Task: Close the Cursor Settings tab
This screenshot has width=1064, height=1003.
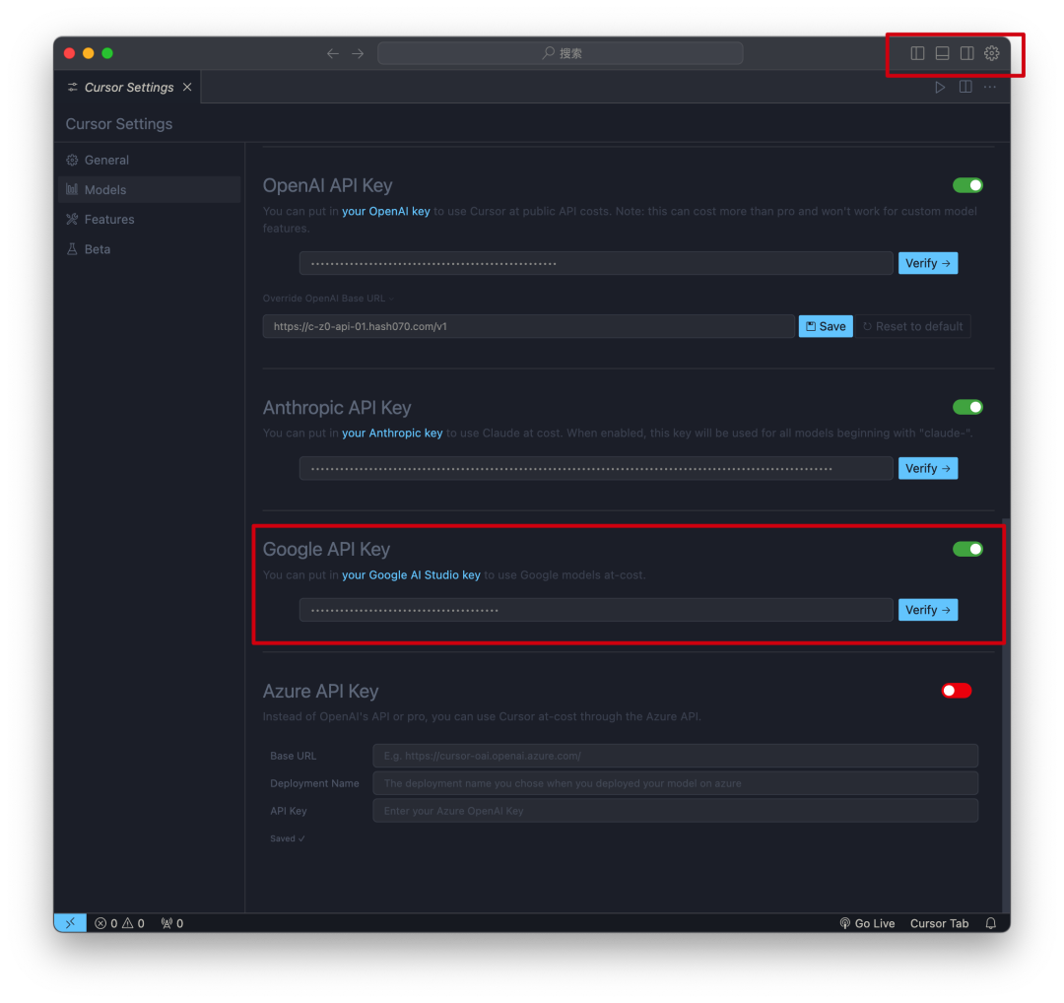Action: [187, 87]
